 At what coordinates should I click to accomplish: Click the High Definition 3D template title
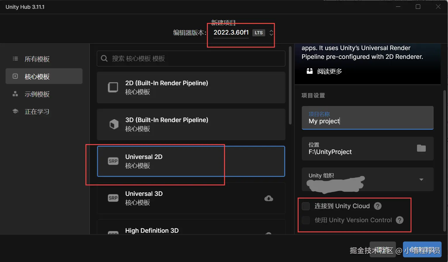click(152, 230)
